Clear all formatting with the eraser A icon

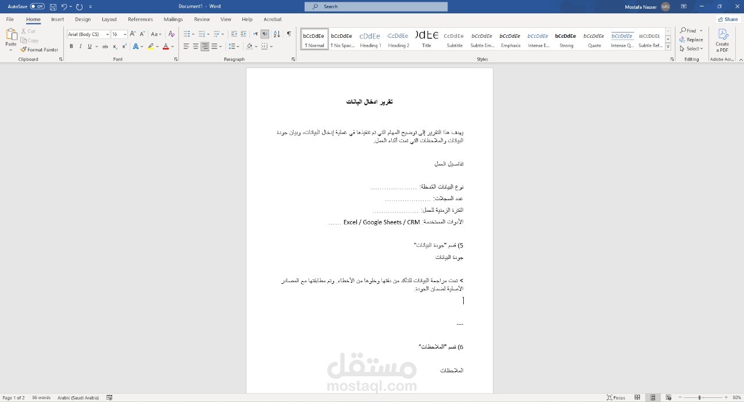click(171, 34)
